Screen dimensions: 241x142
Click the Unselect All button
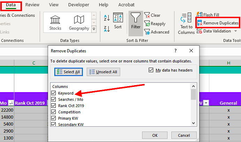(103, 72)
